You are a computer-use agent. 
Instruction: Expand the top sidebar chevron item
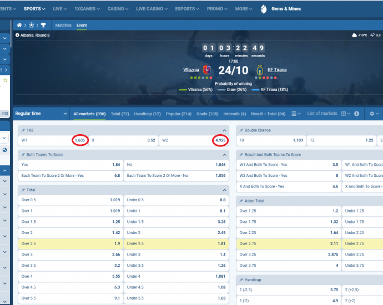coord(4,38)
